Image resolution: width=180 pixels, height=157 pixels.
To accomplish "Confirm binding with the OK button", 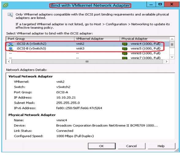I will point(102,146).
